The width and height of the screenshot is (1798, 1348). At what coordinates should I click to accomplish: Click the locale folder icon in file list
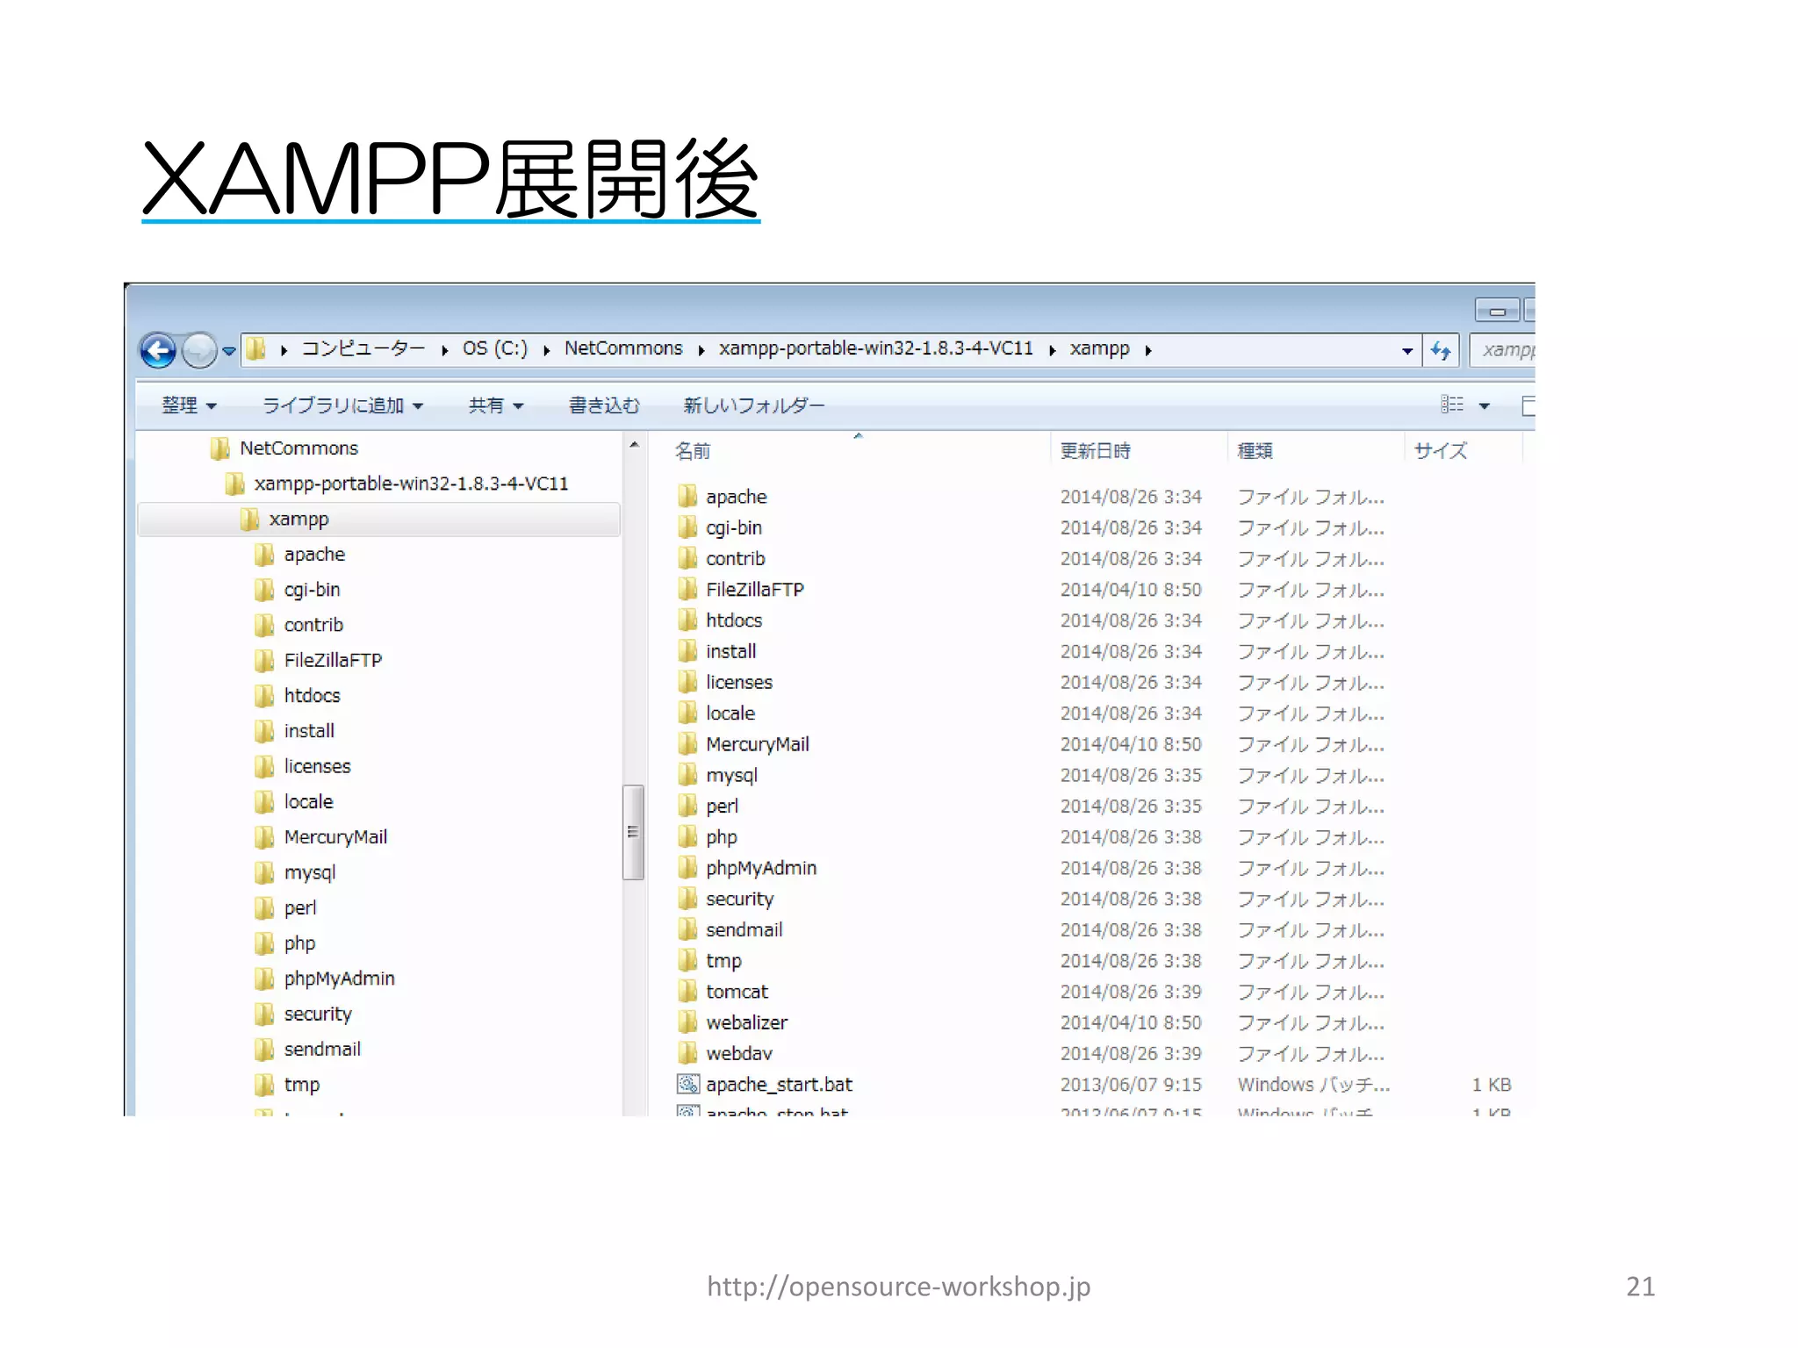(x=687, y=713)
